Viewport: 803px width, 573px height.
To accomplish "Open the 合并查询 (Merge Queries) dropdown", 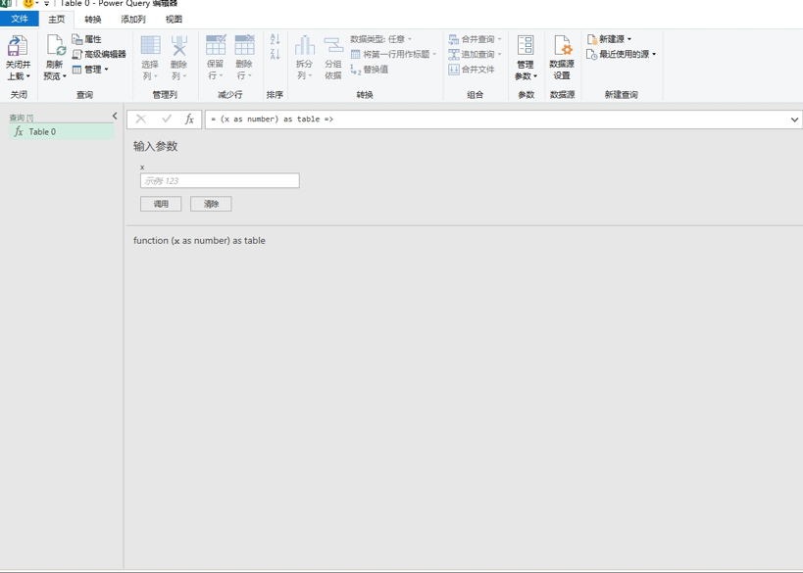I will point(477,39).
